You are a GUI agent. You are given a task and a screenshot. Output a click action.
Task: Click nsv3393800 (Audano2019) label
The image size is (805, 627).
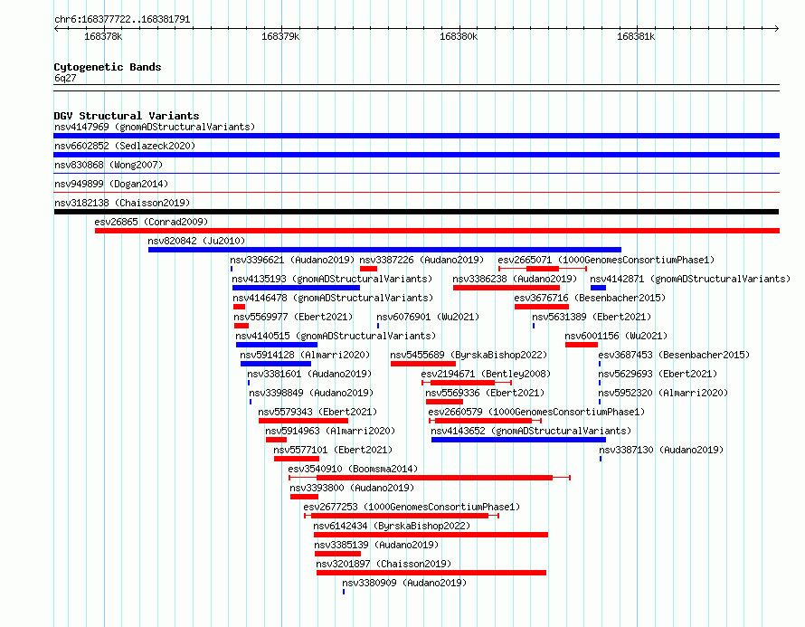pos(352,488)
